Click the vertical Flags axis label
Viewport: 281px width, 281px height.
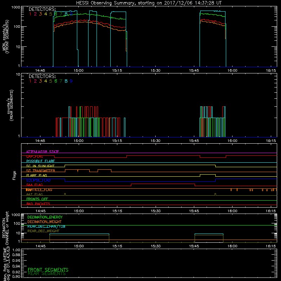pos(14,175)
